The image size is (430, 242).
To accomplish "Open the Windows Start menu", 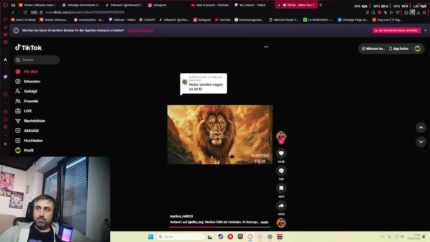I will pyautogui.click(x=151, y=237).
